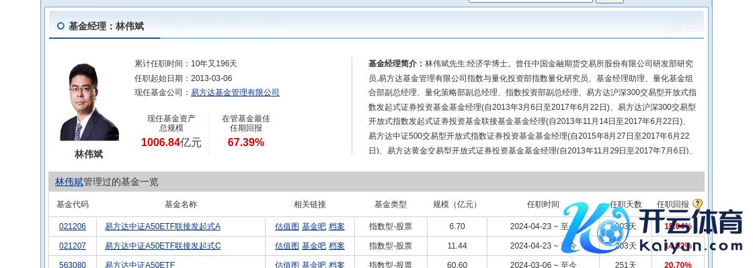Click the 基金类型 column header
The width and height of the screenshot is (753, 268).
[391, 204]
